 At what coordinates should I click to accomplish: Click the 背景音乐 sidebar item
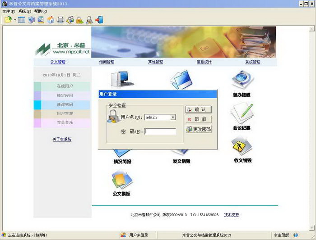(62, 122)
